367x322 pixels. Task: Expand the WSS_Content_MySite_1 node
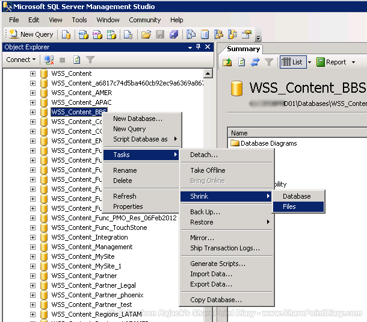click(x=32, y=266)
